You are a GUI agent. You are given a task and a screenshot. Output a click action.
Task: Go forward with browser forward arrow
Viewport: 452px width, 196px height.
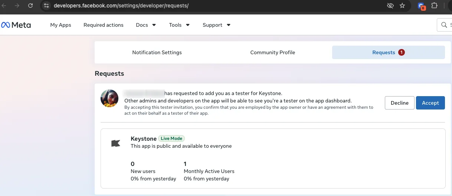tap(17, 6)
